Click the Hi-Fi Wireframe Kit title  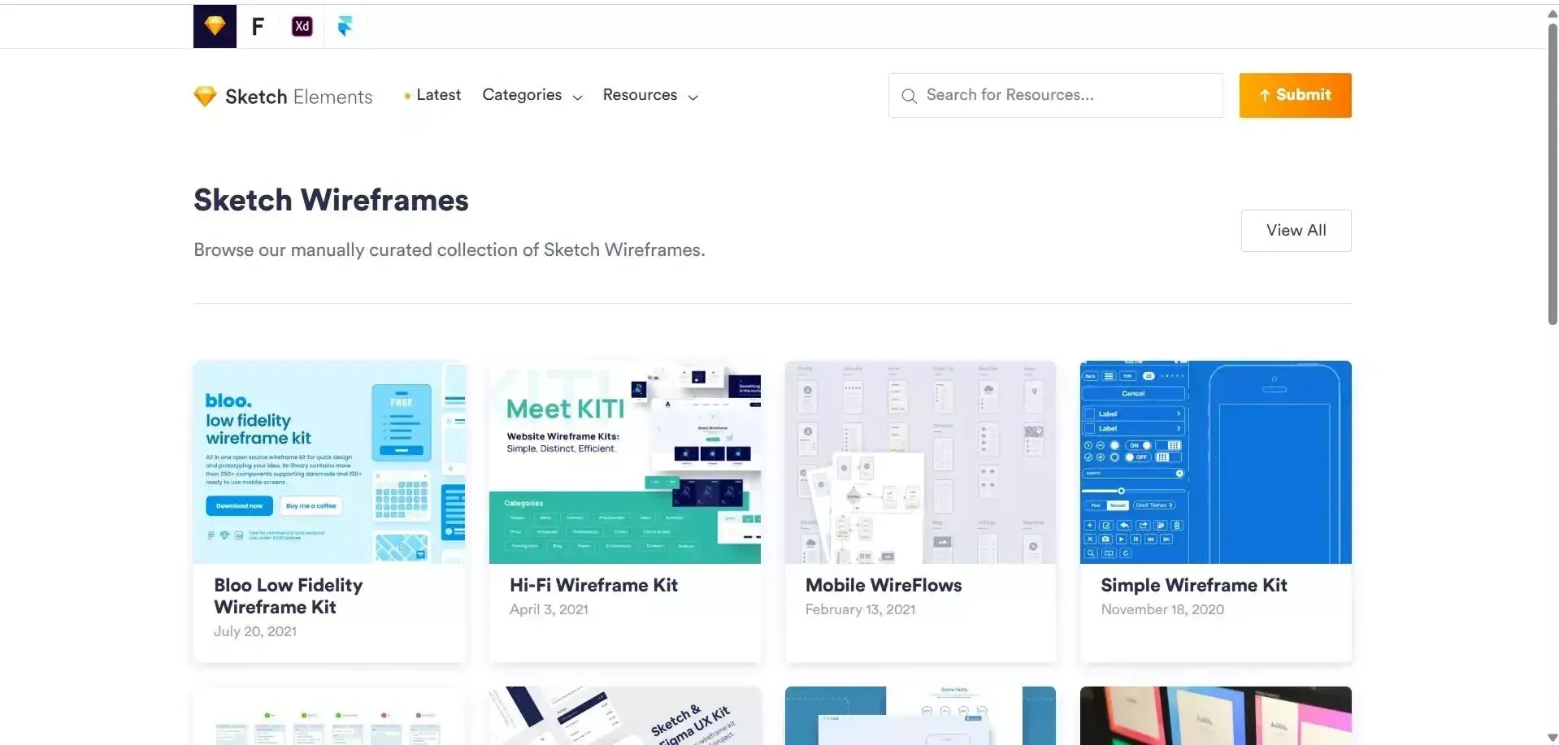point(593,585)
